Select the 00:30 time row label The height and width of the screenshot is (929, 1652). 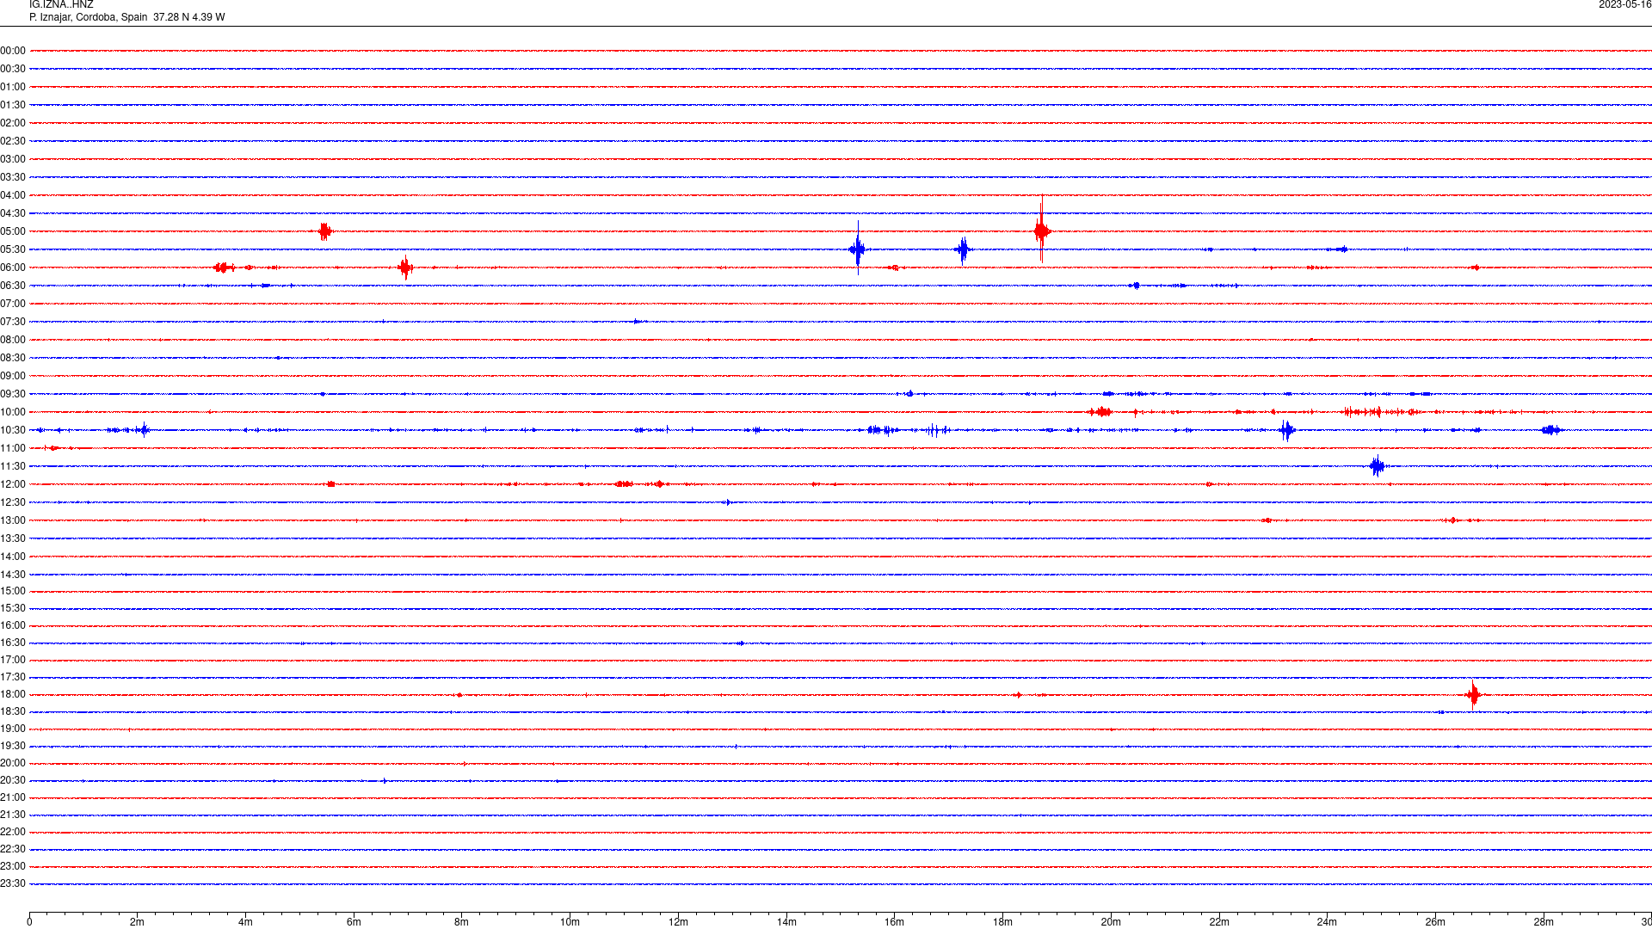coord(13,69)
